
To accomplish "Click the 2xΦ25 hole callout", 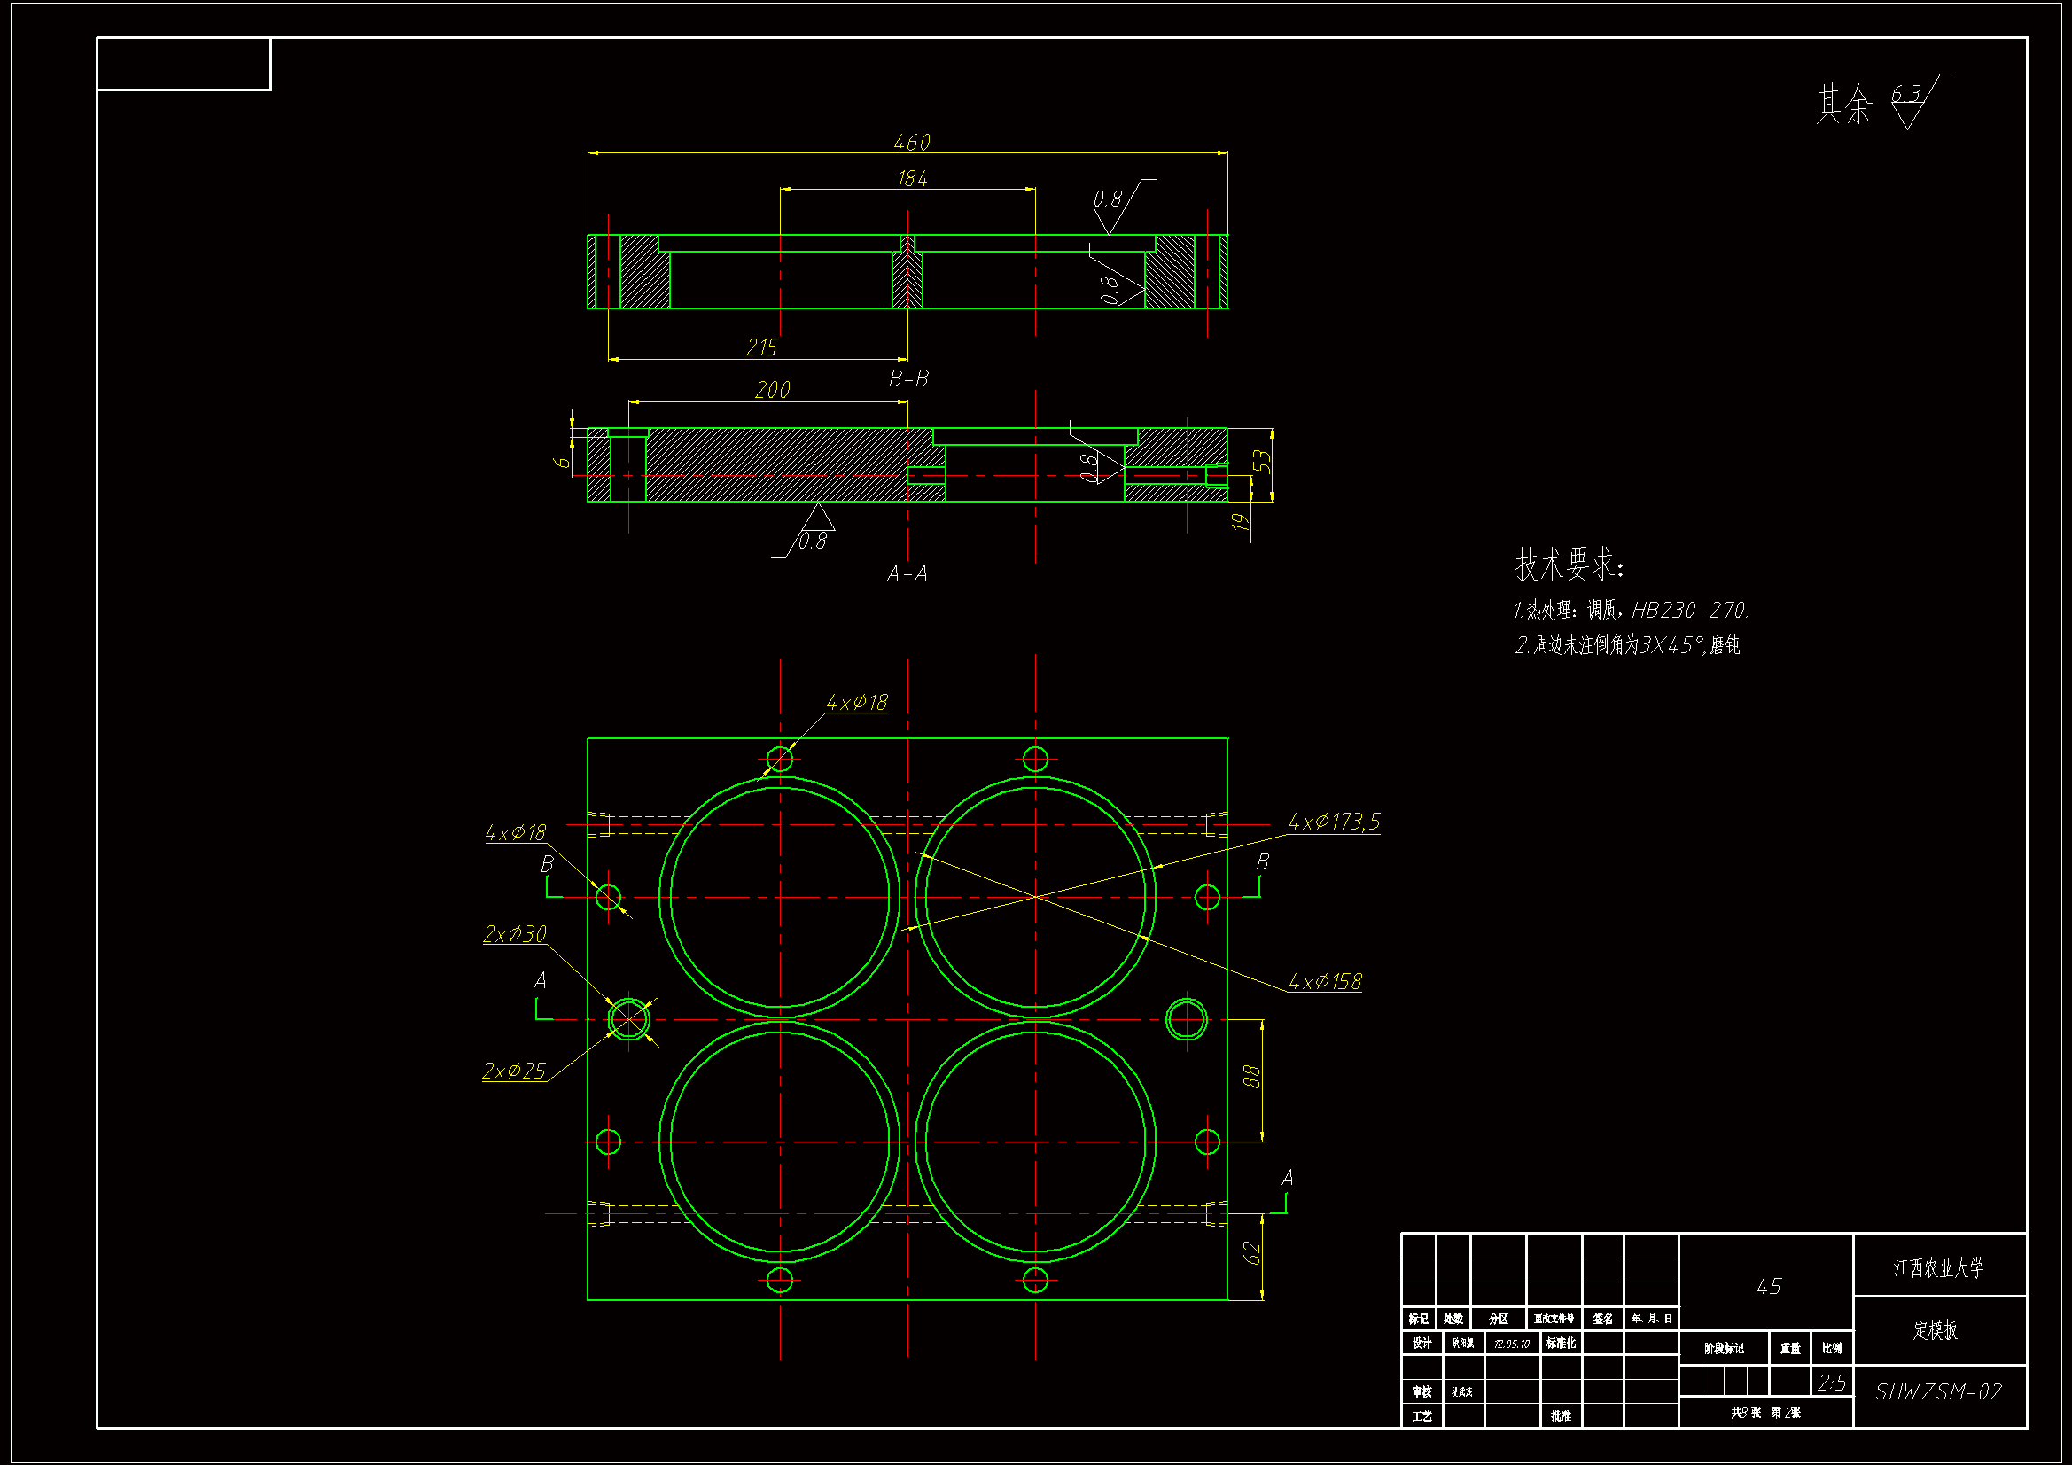I will click(x=513, y=1071).
